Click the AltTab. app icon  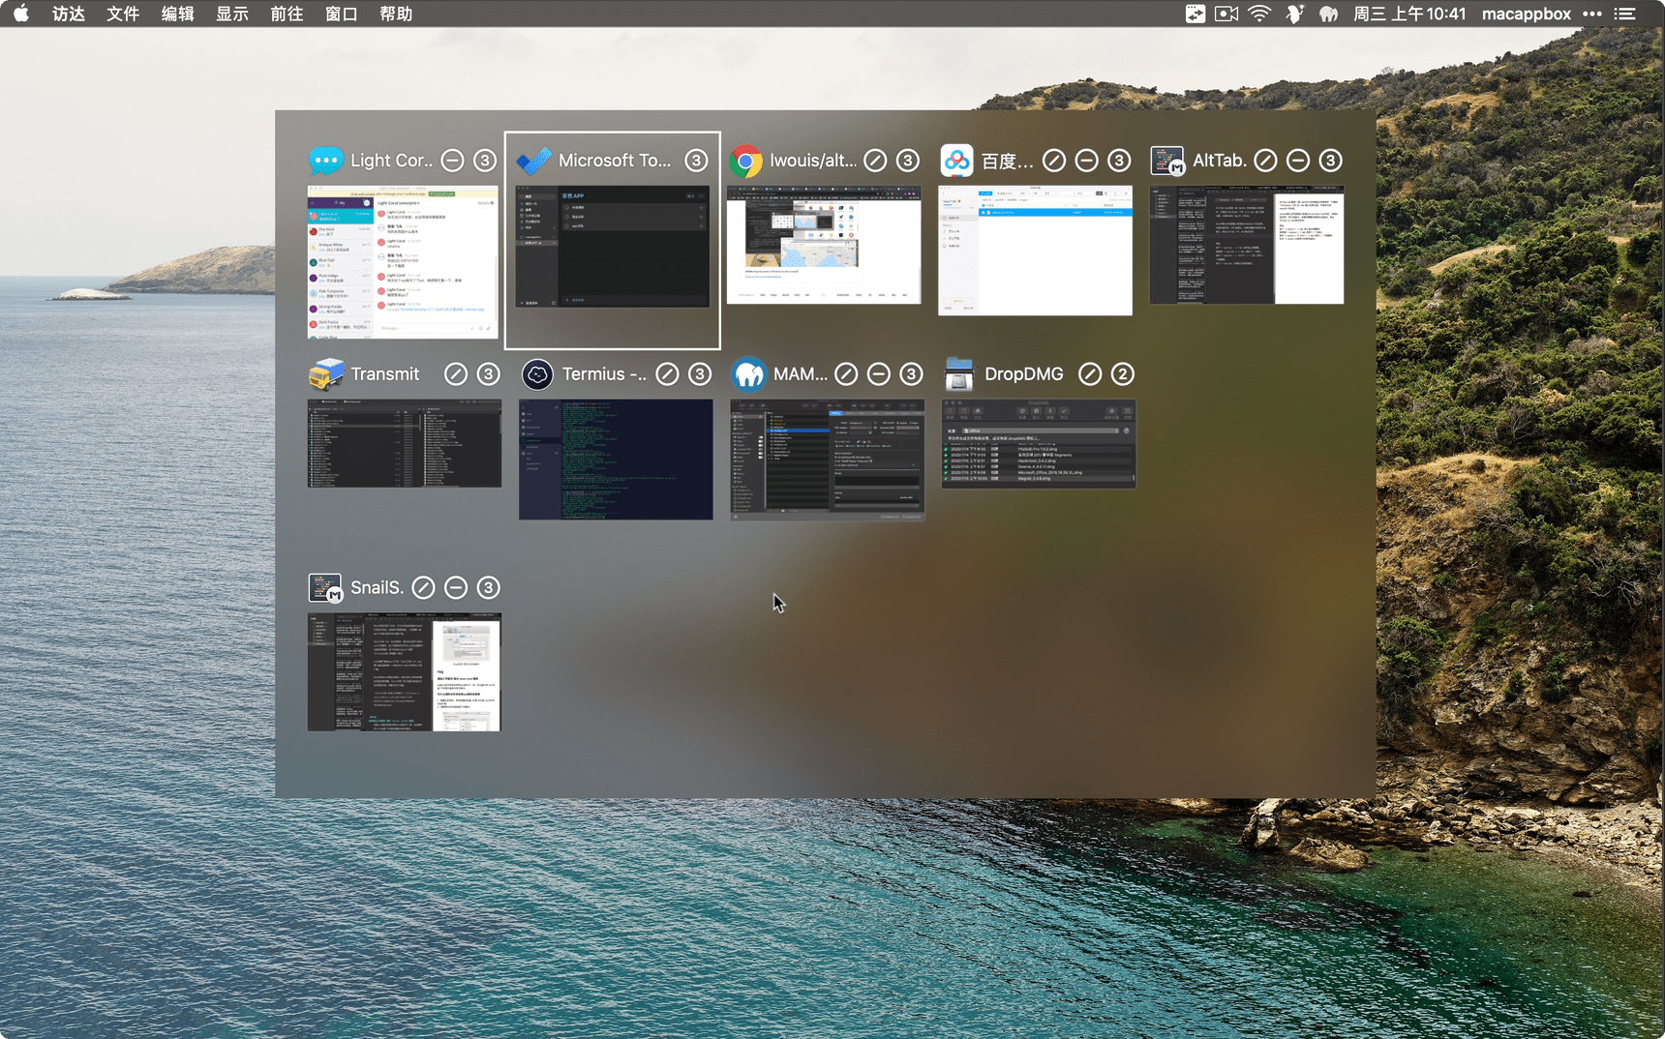[1167, 161]
